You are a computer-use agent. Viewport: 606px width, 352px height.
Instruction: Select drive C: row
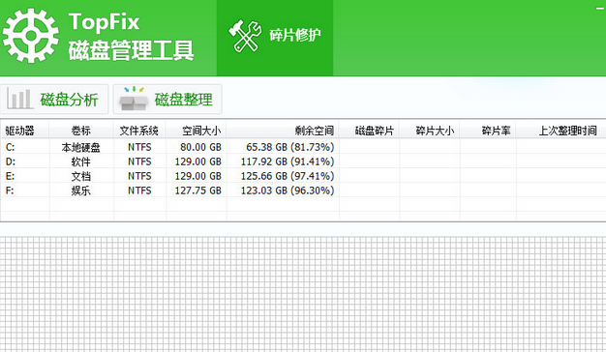coord(303,147)
